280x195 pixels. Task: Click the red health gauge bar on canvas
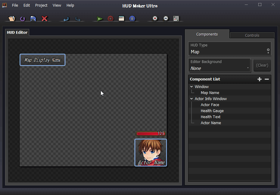[147, 134]
